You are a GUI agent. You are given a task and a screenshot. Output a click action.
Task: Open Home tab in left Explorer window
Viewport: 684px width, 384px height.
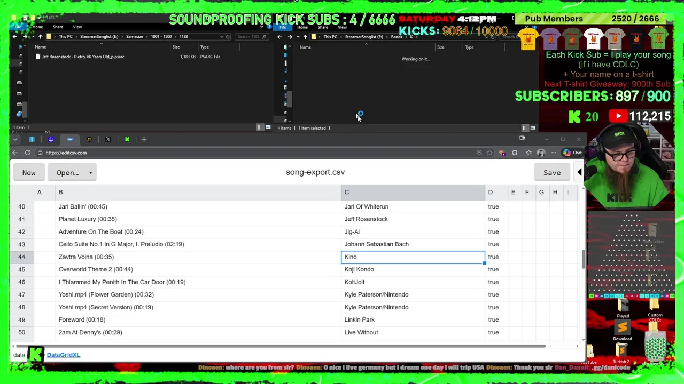[37, 27]
